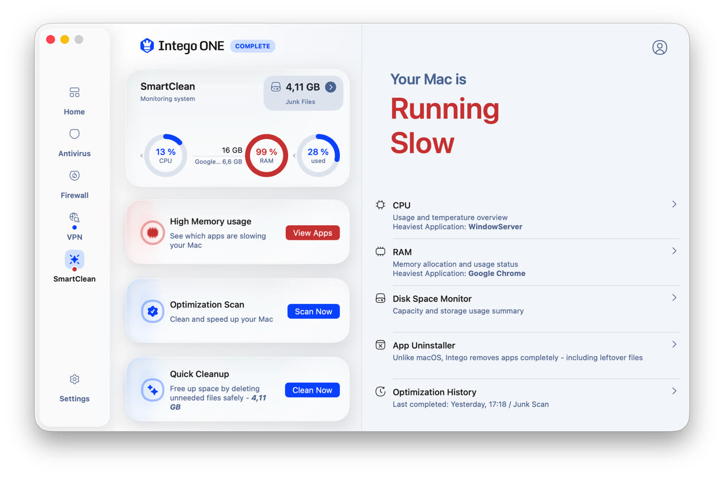This screenshot has height=477, width=724.
Task: Click the Scan Now button
Action: click(313, 312)
